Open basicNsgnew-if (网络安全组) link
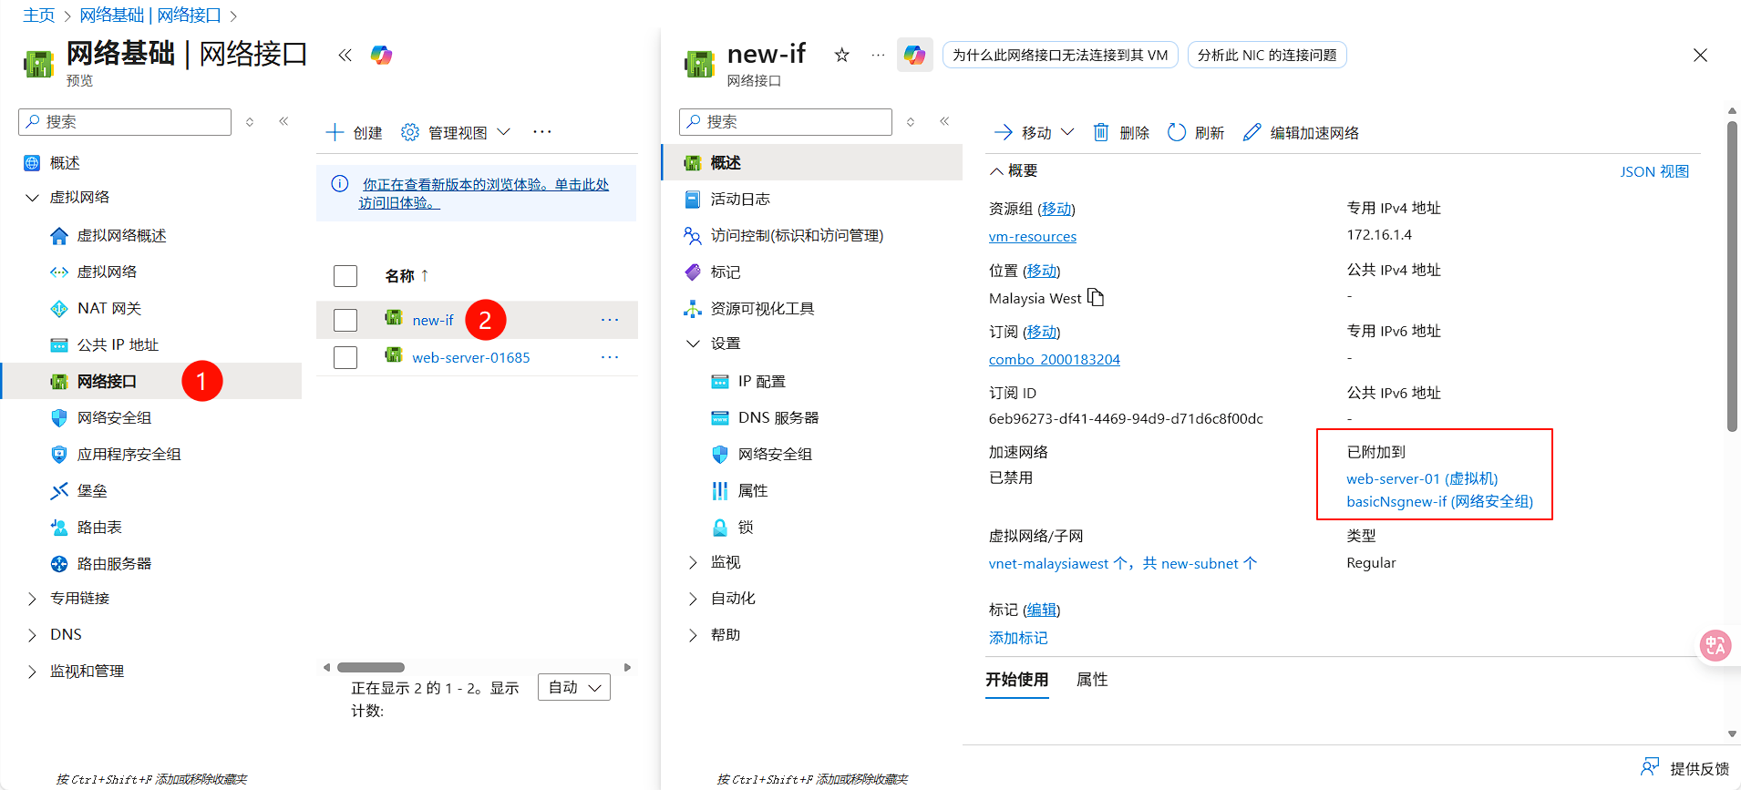1741x790 pixels. pos(1440,501)
